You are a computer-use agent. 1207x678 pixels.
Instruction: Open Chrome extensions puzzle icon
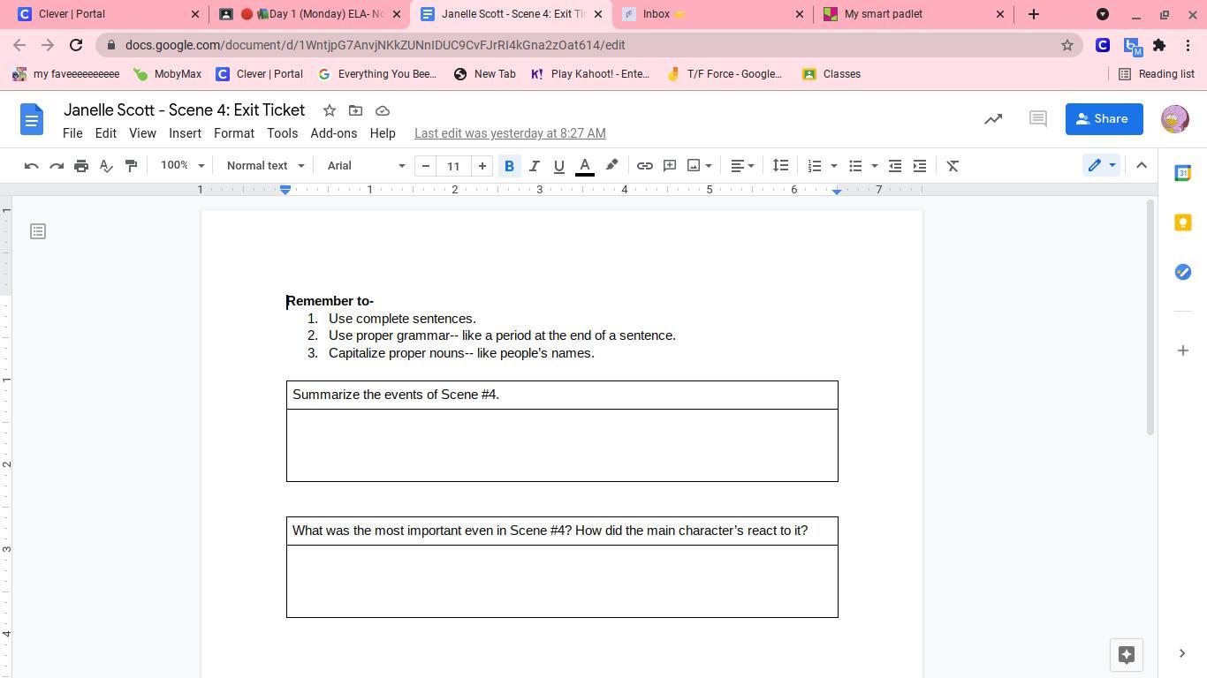1159,45
